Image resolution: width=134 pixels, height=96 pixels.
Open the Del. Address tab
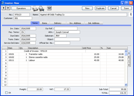coord(94,23)
